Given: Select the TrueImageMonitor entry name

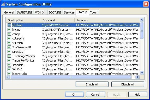Looking at the screenshot, I should [24, 56].
